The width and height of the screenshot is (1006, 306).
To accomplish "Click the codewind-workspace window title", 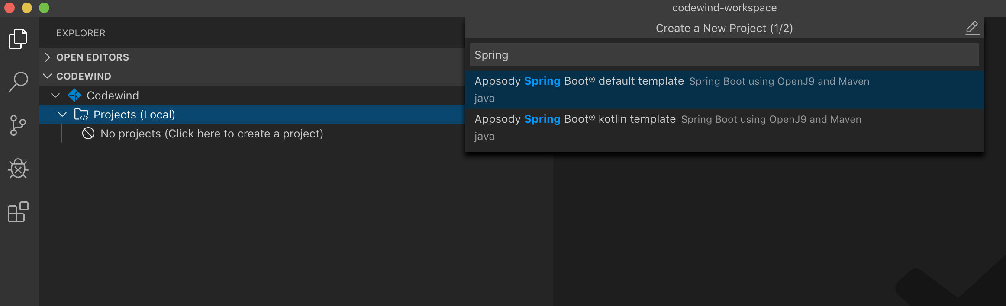I will 725,8.
